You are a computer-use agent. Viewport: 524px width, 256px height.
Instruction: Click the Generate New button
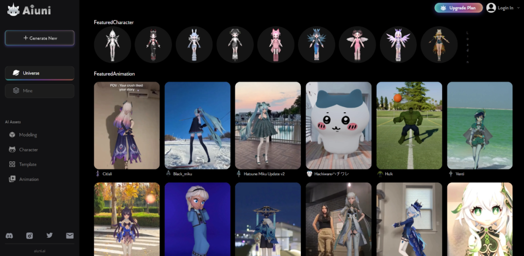click(40, 38)
